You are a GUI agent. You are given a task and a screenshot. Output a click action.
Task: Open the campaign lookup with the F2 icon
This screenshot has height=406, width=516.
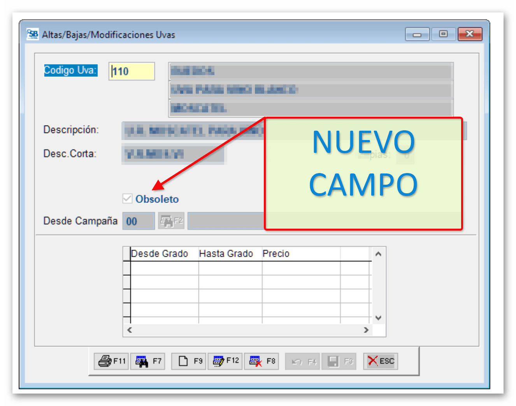(x=171, y=221)
